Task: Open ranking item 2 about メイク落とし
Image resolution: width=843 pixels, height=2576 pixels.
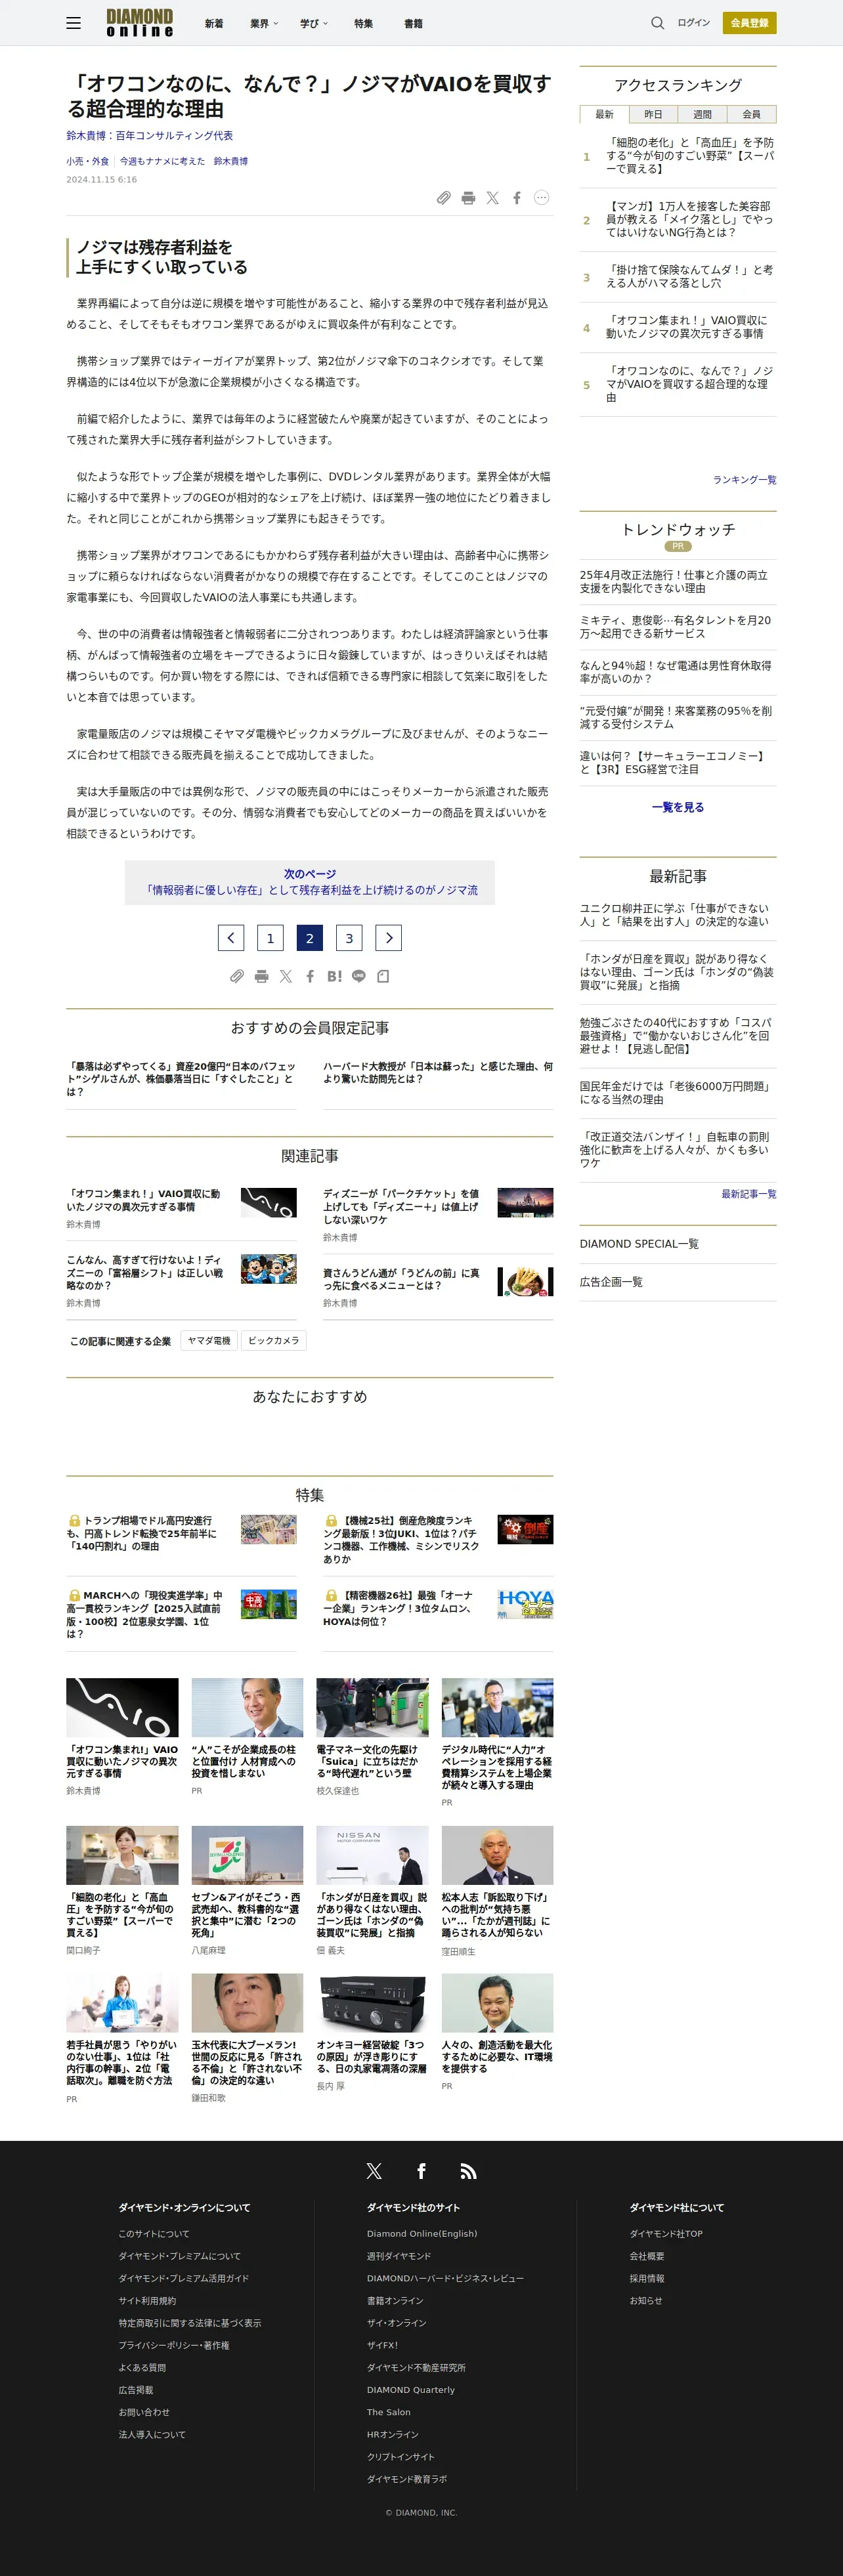Action: click(690, 219)
